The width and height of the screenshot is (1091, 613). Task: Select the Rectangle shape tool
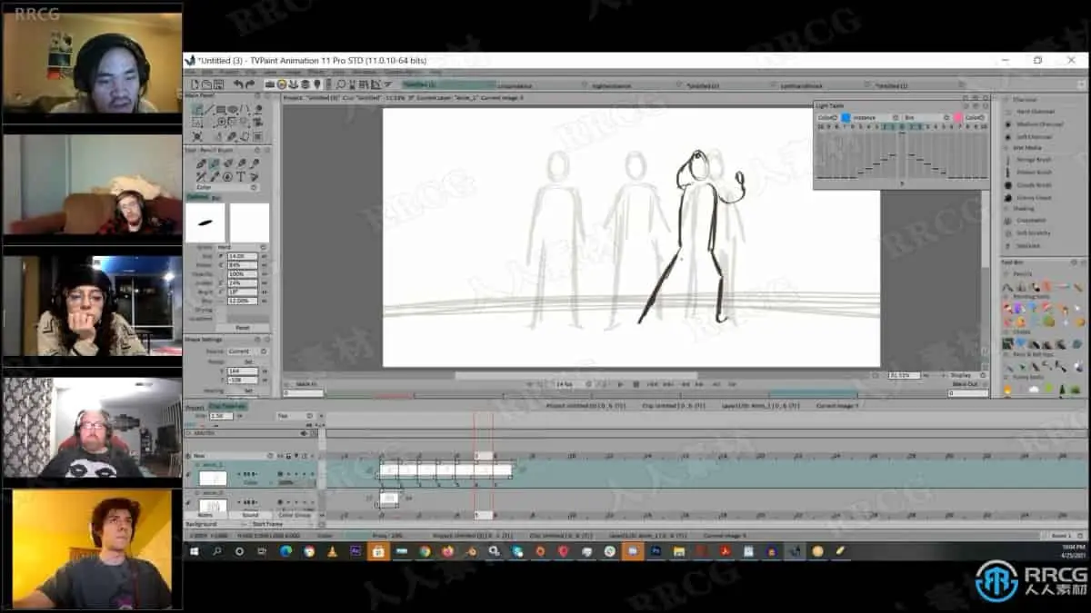[x=221, y=110]
